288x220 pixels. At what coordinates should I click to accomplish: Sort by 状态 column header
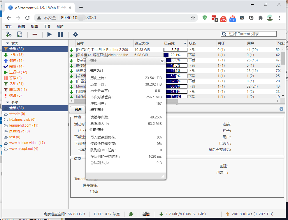[x=202, y=43]
